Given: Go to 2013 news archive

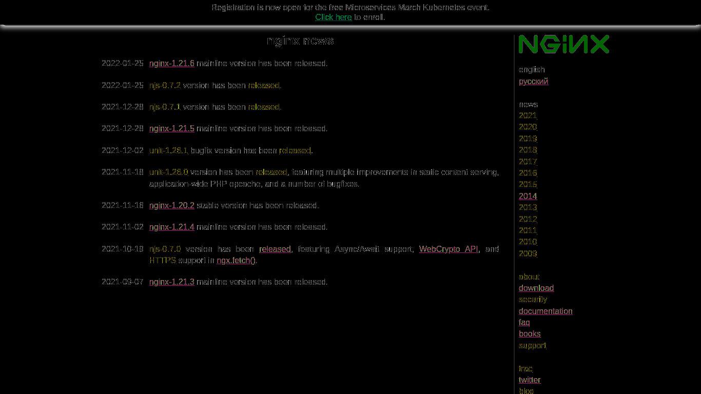Looking at the screenshot, I should pyautogui.click(x=528, y=208).
